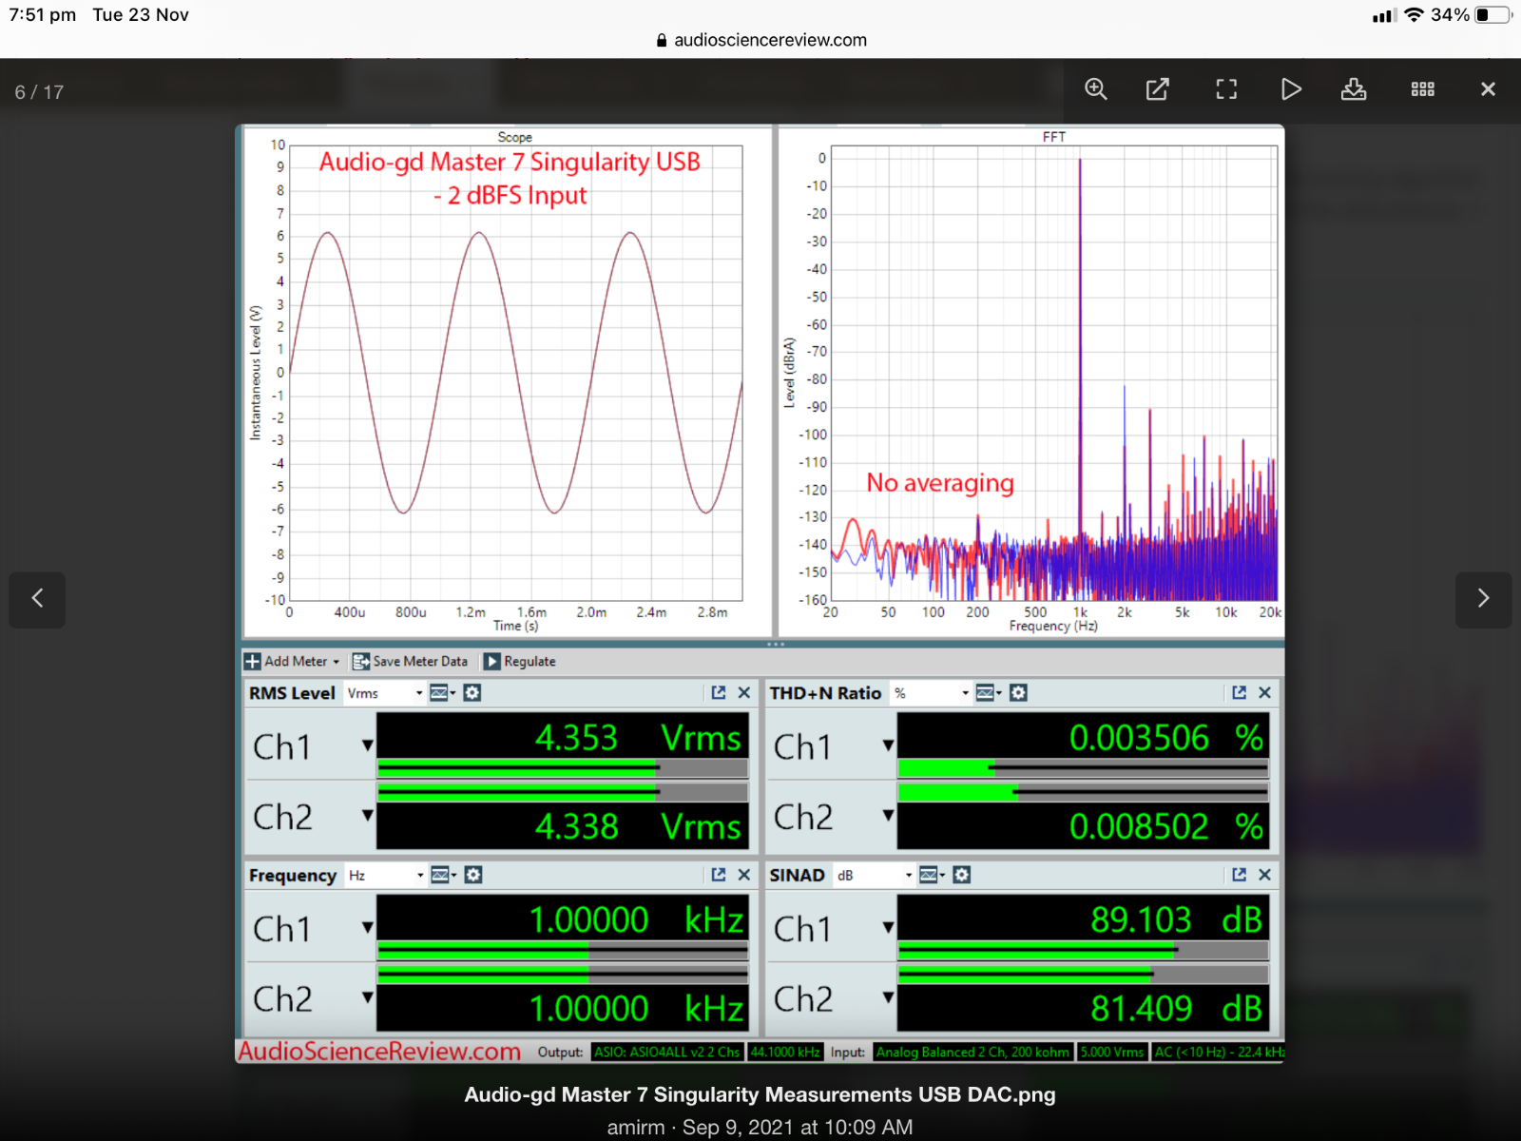Screen dimensions: 1521x1141
Task: Download the image using the download icon
Action: tap(1353, 89)
